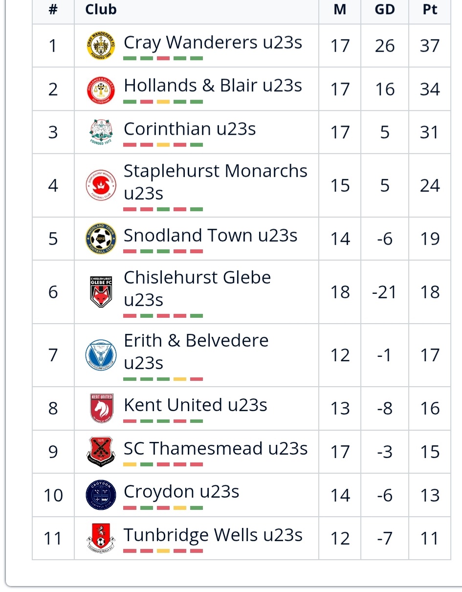Viewport: 462px width, 592px height.
Task: Click the Kent United horse badge
Action: point(101,408)
